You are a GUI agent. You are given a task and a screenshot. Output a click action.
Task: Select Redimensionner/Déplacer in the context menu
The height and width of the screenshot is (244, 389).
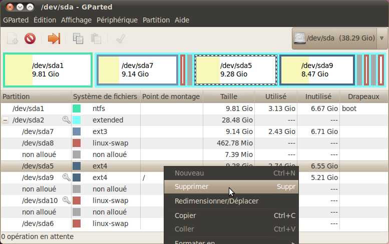tap(216, 201)
